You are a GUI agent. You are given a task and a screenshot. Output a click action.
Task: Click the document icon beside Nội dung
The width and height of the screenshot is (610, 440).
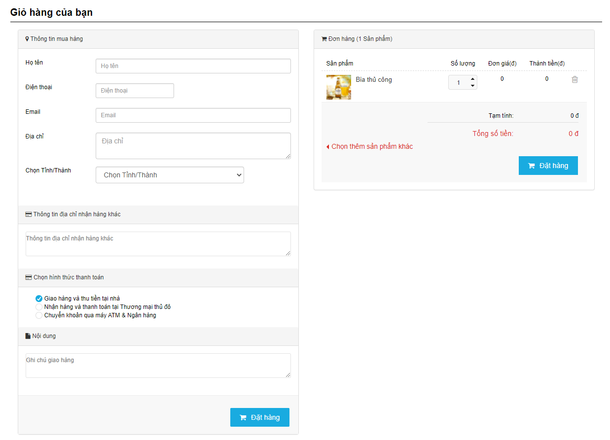(28, 336)
